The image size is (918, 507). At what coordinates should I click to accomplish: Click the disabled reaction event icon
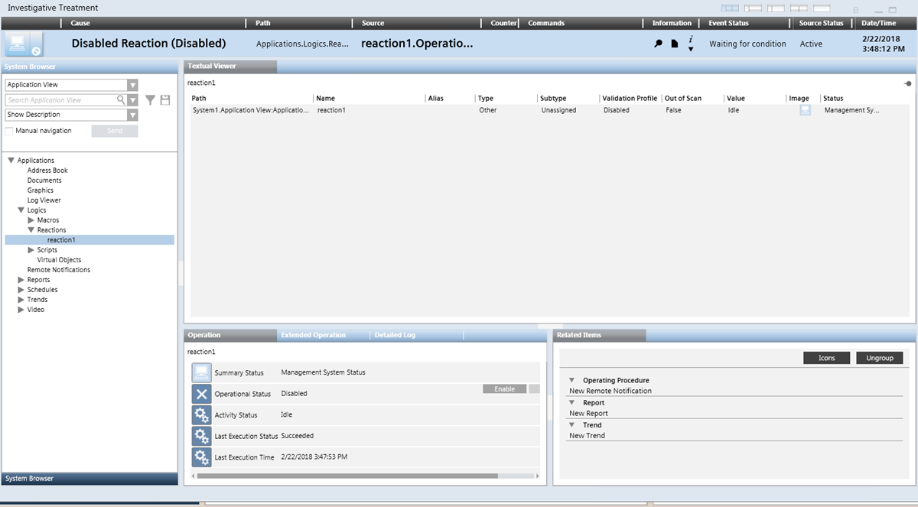tap(25, 44)
